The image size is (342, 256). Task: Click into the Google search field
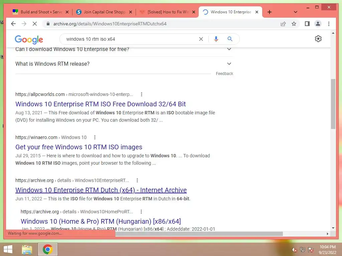point(131,39)
